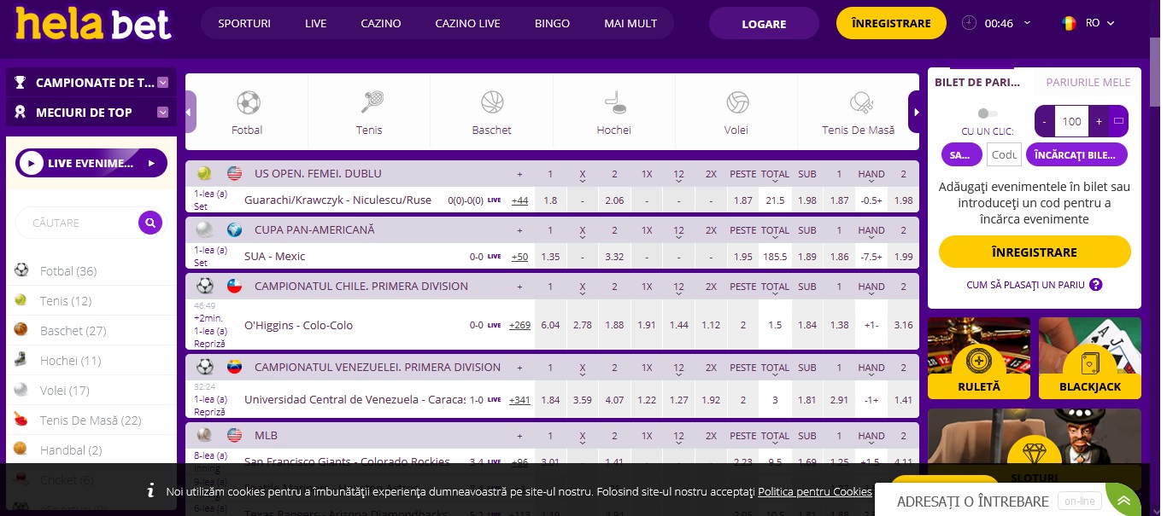Expand more markets +44 for Guarachi/Krawczyk match
Viewport: 1167px width, 516px height.
point(519,200)
